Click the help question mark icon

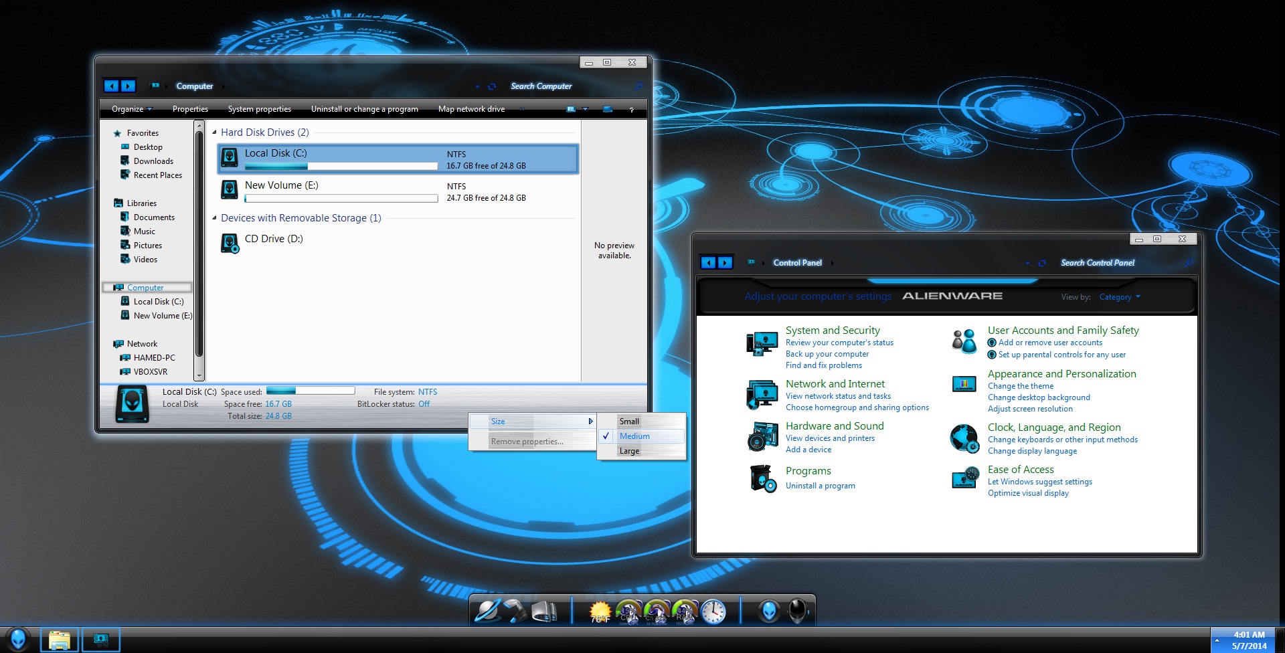point(631,110)
